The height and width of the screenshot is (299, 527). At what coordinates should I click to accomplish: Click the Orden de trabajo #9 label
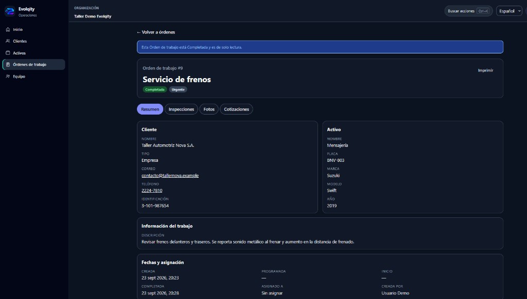tap(163, 68)
